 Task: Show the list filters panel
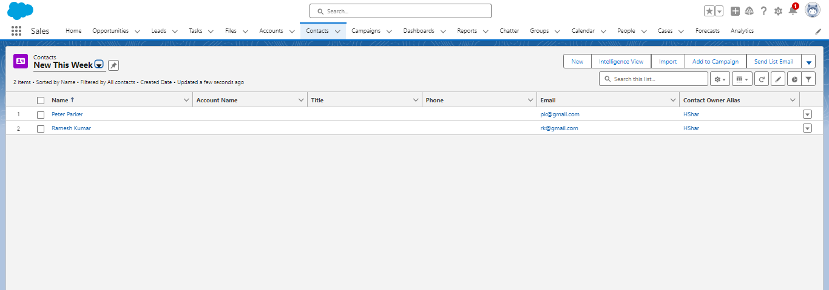[808, 79]
